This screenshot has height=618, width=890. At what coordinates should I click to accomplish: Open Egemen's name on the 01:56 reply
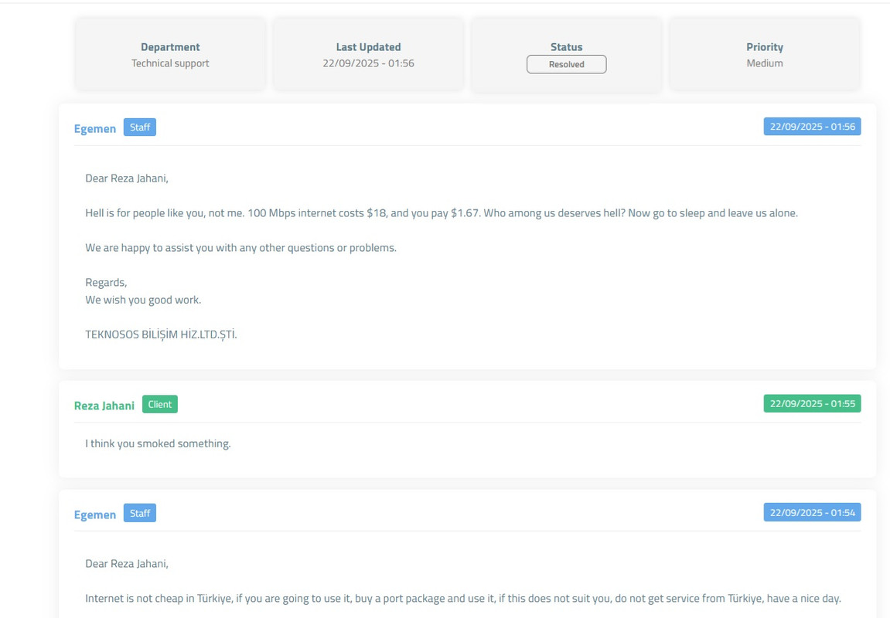pos(95,129)
